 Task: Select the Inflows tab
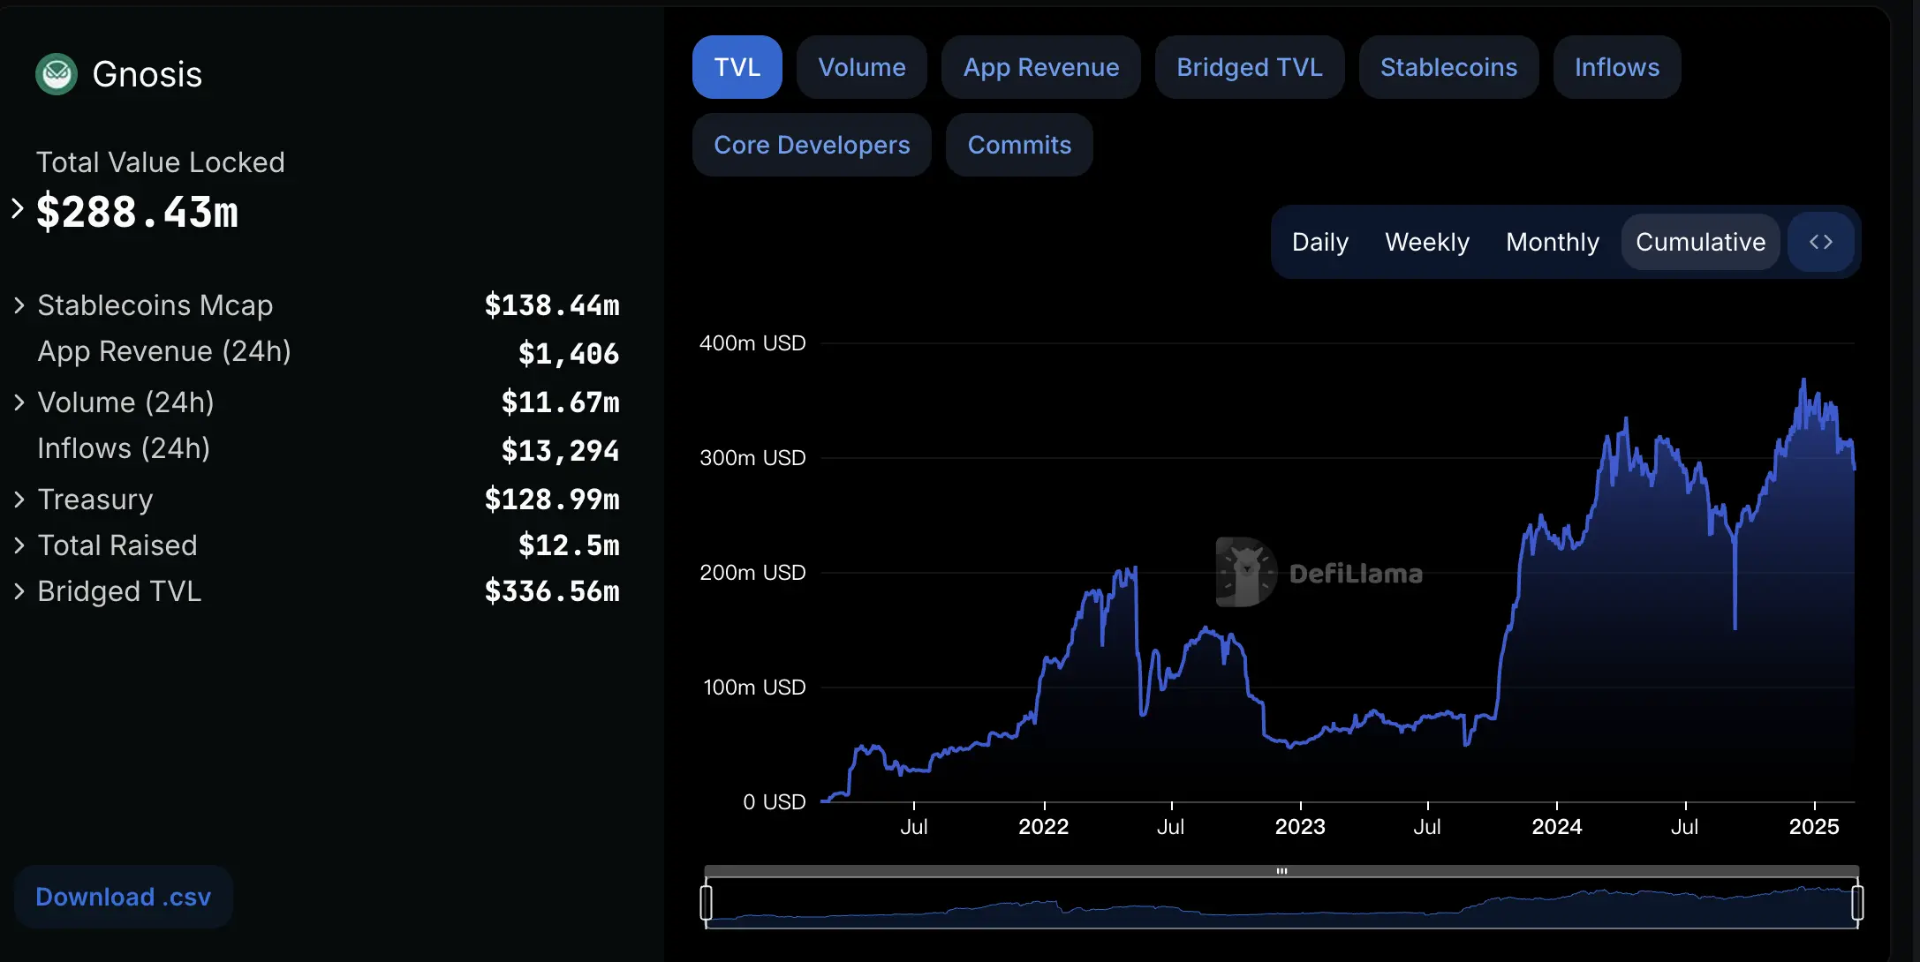pyautogui.click(x=1615, y=65)
